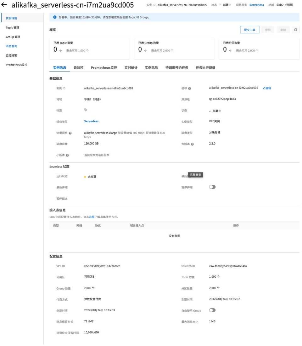The height and width of the screenshot is (346, 302).
Task: Select Group 管理 from the sidebar
Action: tap(13, 37)
